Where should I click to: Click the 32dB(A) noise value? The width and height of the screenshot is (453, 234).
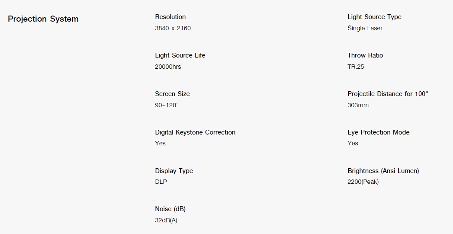[x=166, y=221]
